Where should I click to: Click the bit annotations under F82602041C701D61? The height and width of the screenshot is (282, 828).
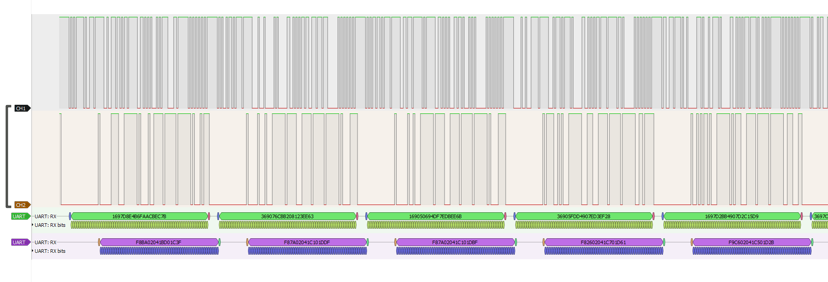pos(604,251)
